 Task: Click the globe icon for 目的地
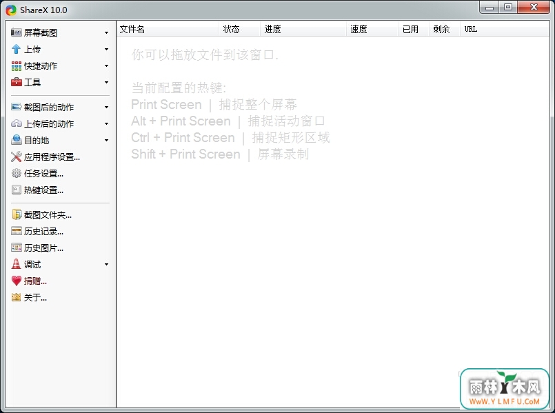17,140
